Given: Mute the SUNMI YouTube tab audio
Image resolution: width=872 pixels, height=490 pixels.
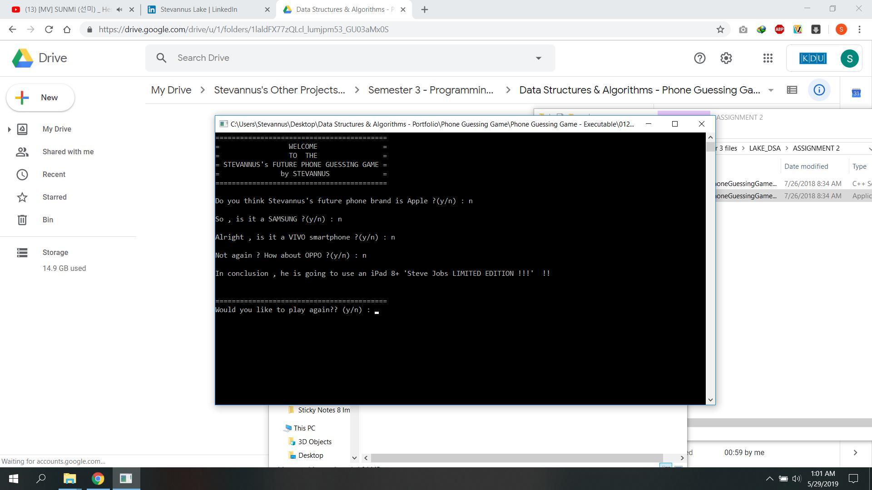Looking at the screenshot, I should [119, 10].
